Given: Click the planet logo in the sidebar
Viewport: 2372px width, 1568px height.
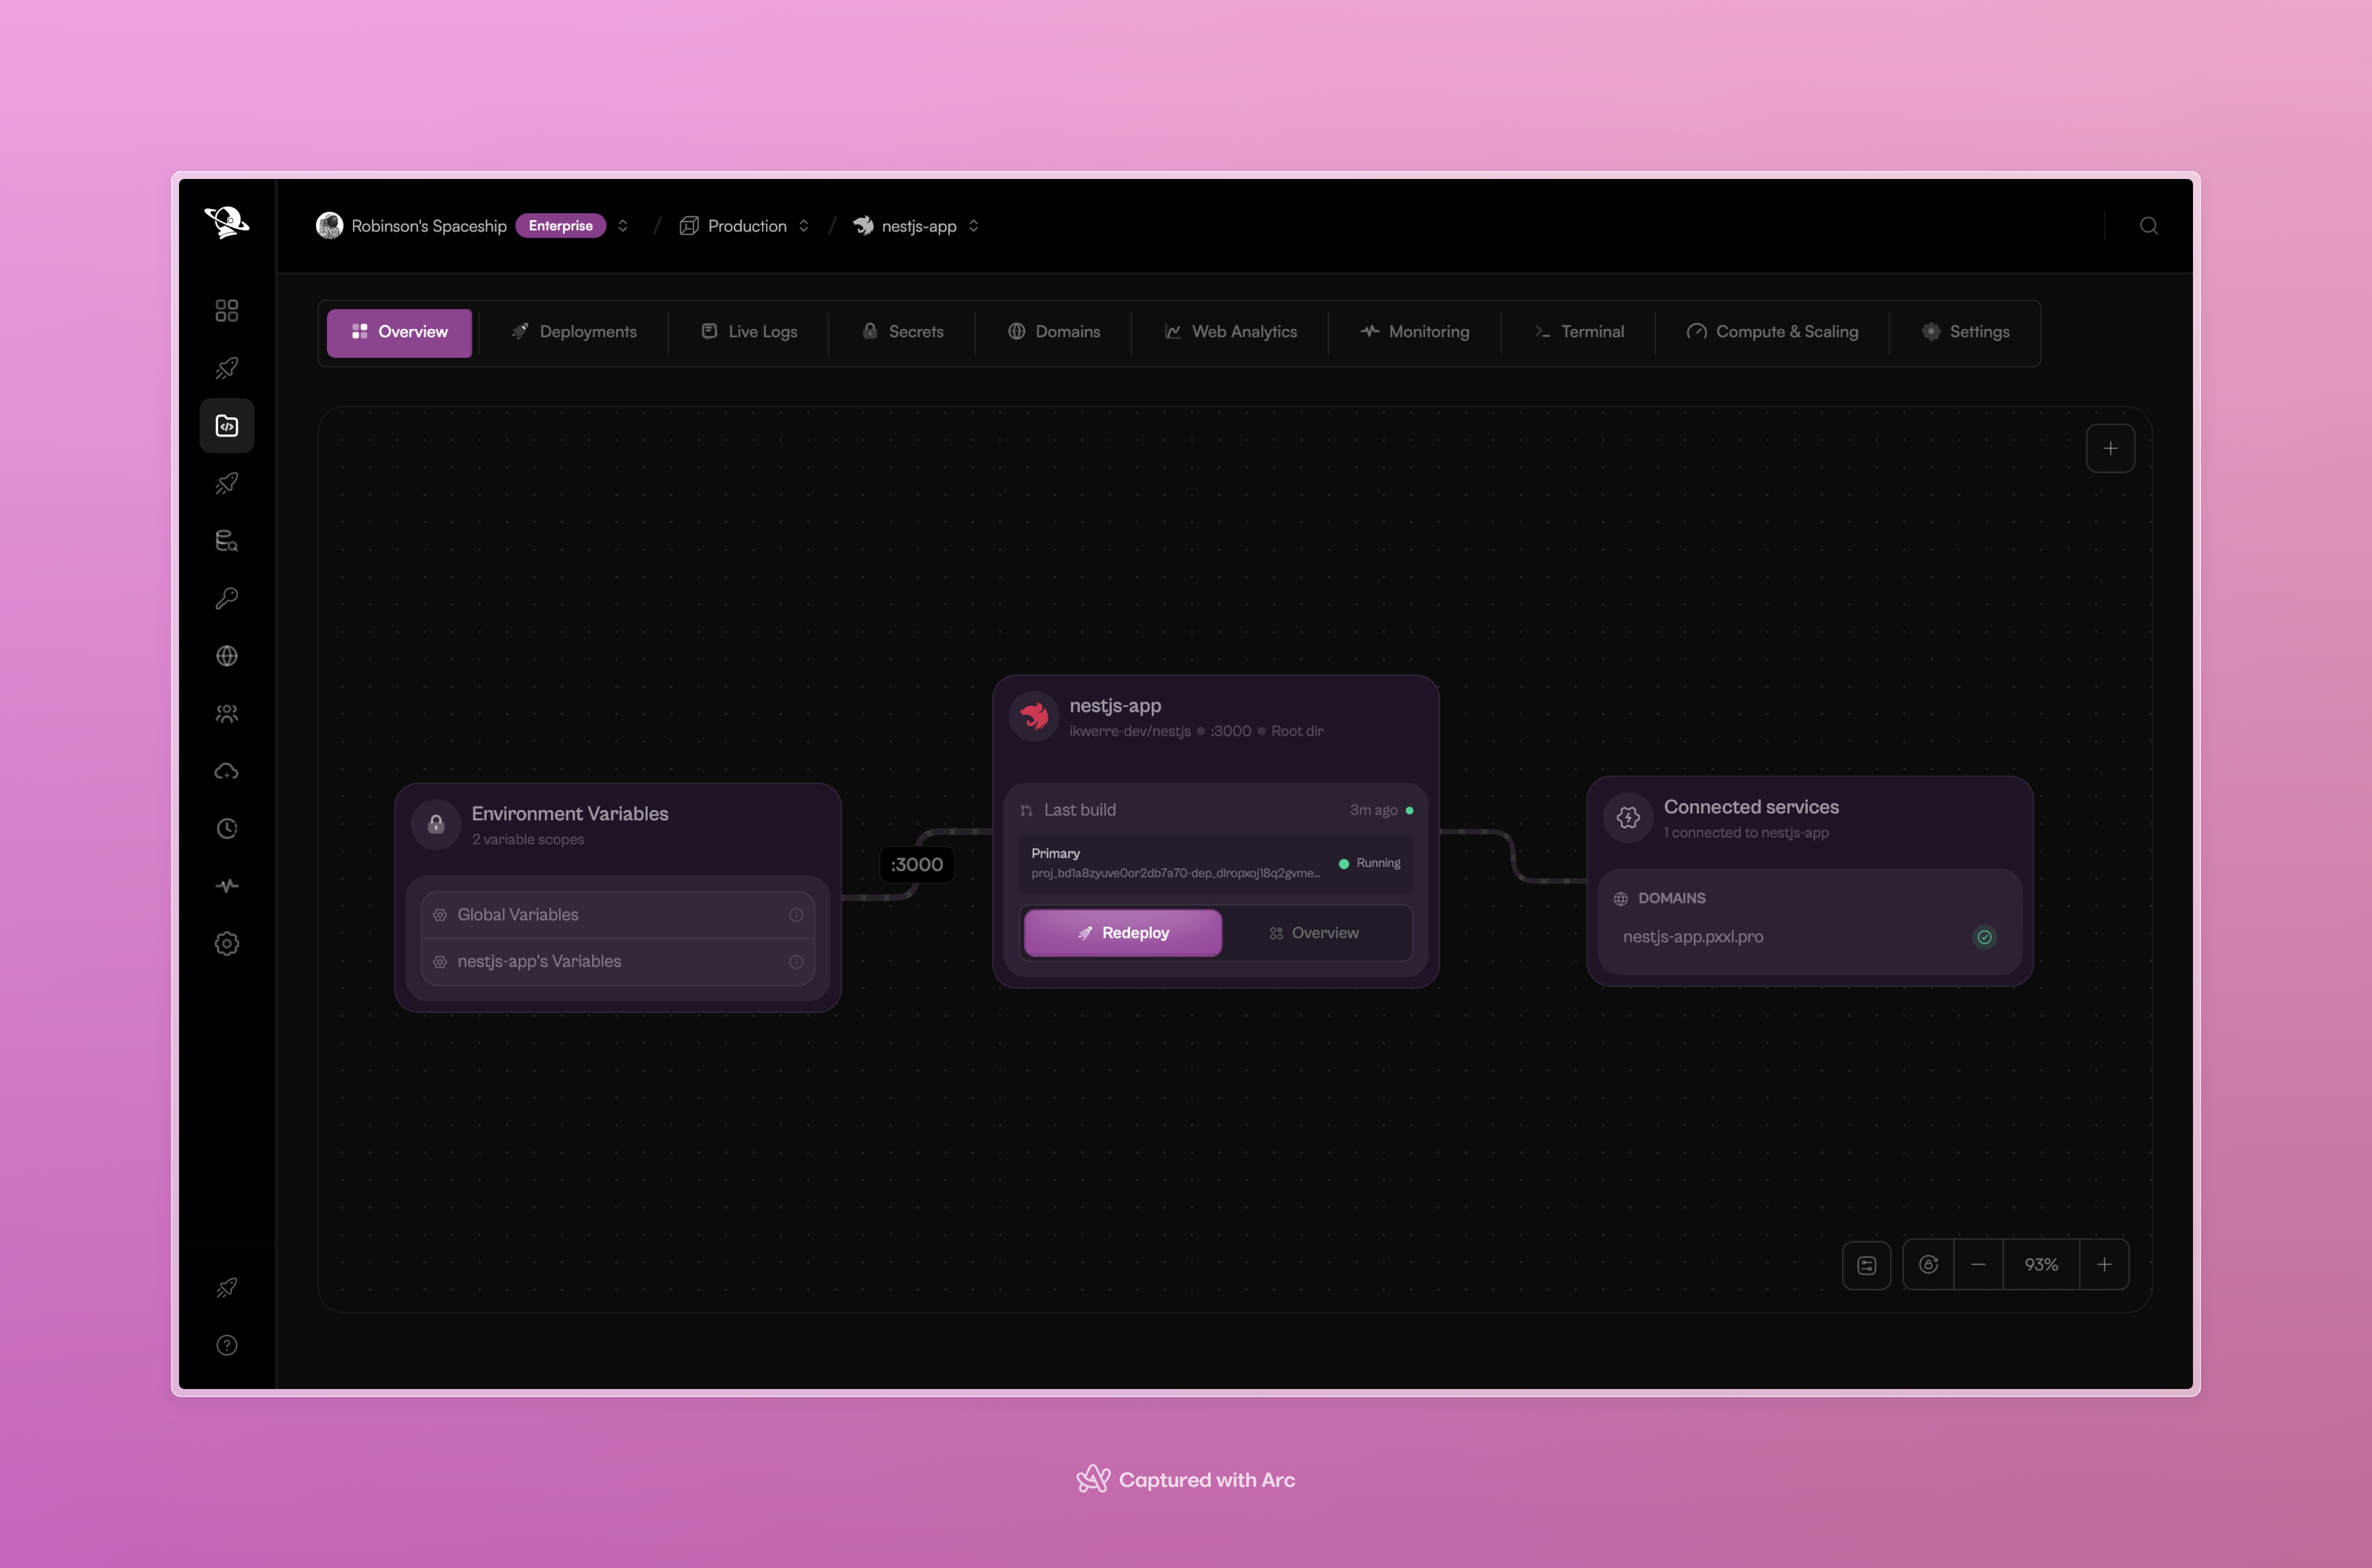Looking at the screenshot, I should click(226, 222).
